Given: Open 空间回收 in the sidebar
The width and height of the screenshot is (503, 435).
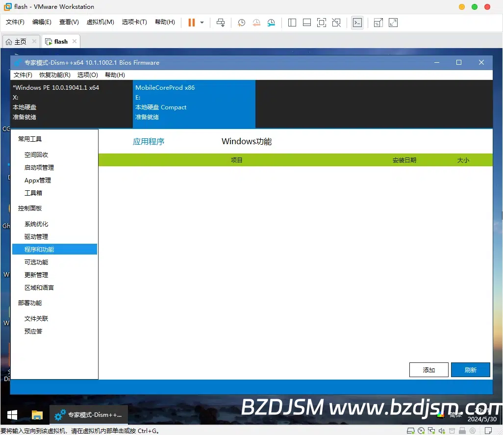Looking at the screenshot, I should click(x=36, y=154).
